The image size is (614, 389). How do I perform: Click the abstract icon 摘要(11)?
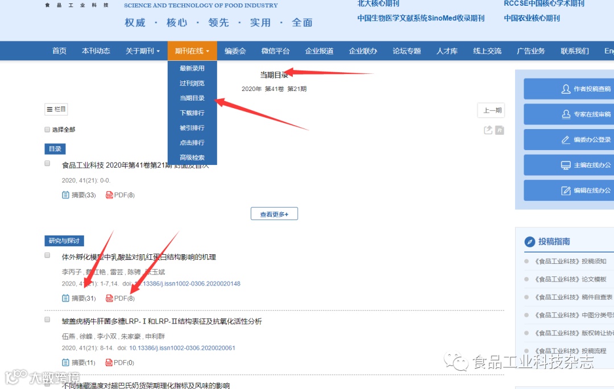pyautogui.click(x=65, y=362)
